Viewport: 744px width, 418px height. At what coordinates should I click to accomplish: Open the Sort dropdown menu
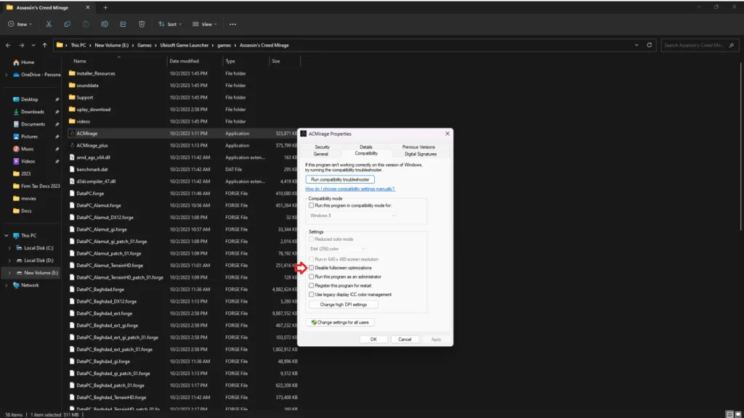[170, 24]
